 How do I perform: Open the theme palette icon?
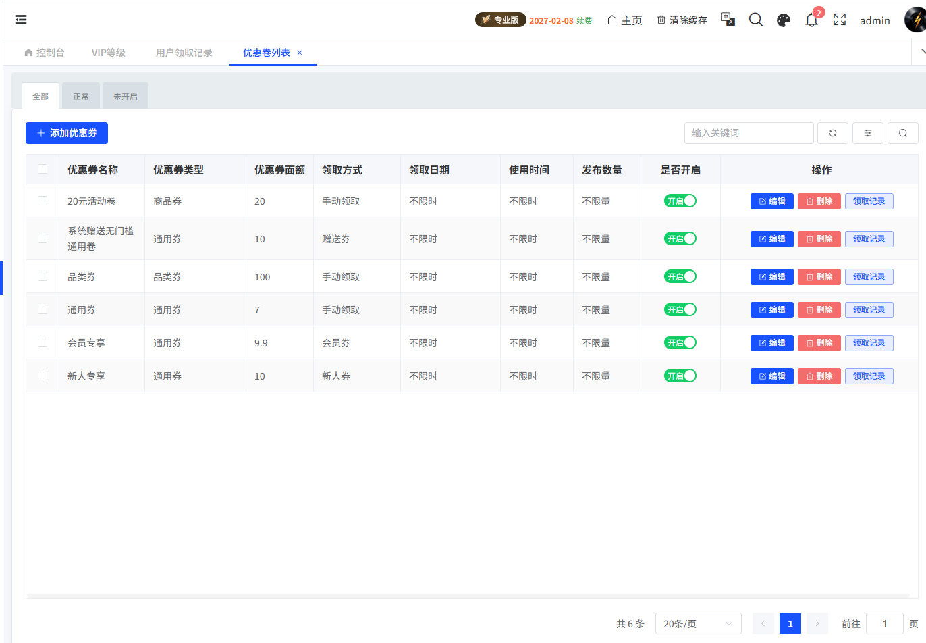tap(784, 19)
